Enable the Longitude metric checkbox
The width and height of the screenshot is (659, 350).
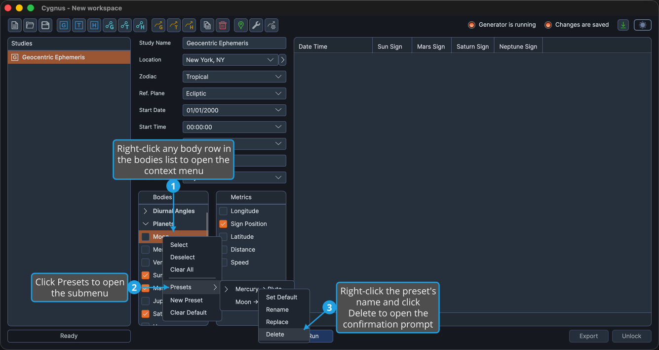point(223,211)
